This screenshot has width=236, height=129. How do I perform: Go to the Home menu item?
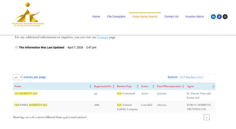click(96, 17)
